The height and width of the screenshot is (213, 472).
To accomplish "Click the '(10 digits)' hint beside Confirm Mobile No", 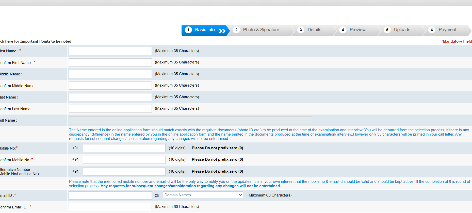I will (x=177, y=159).
